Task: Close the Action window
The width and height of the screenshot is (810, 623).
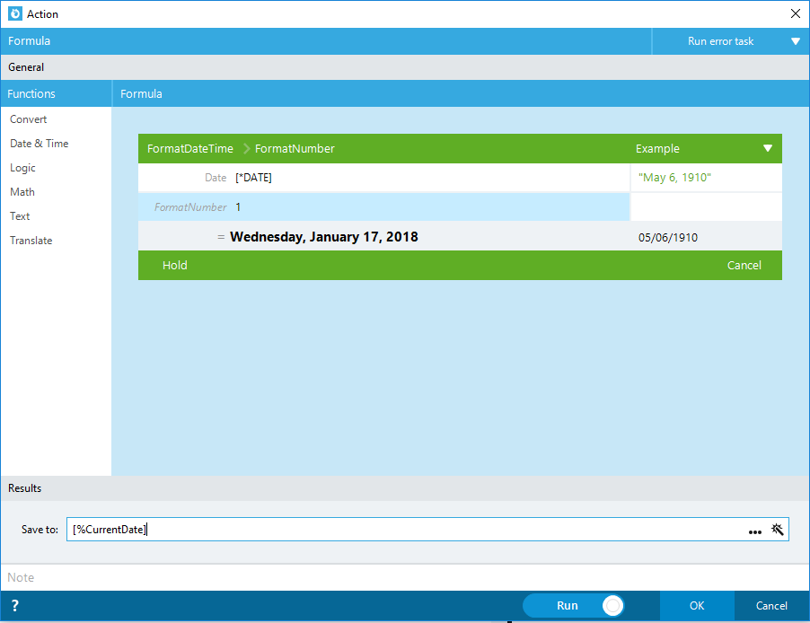Action: point(796,13)
